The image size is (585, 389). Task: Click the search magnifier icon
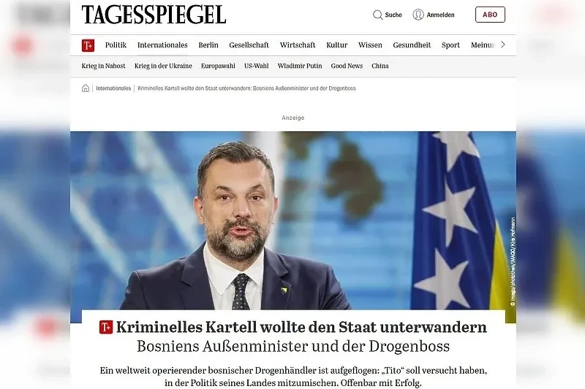coord(377,15)
